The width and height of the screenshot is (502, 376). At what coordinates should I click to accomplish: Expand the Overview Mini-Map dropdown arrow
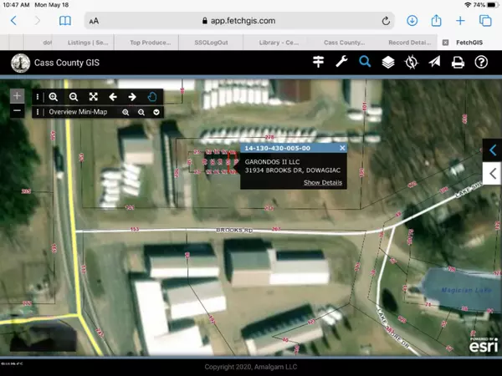click(156, 112)
